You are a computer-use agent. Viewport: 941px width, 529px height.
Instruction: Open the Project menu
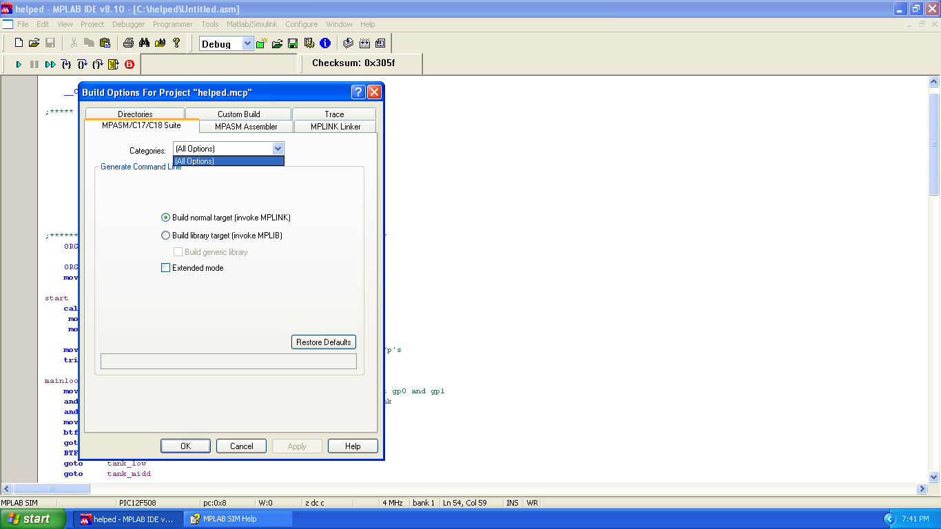pyautogui.click(x=92, y=24)
